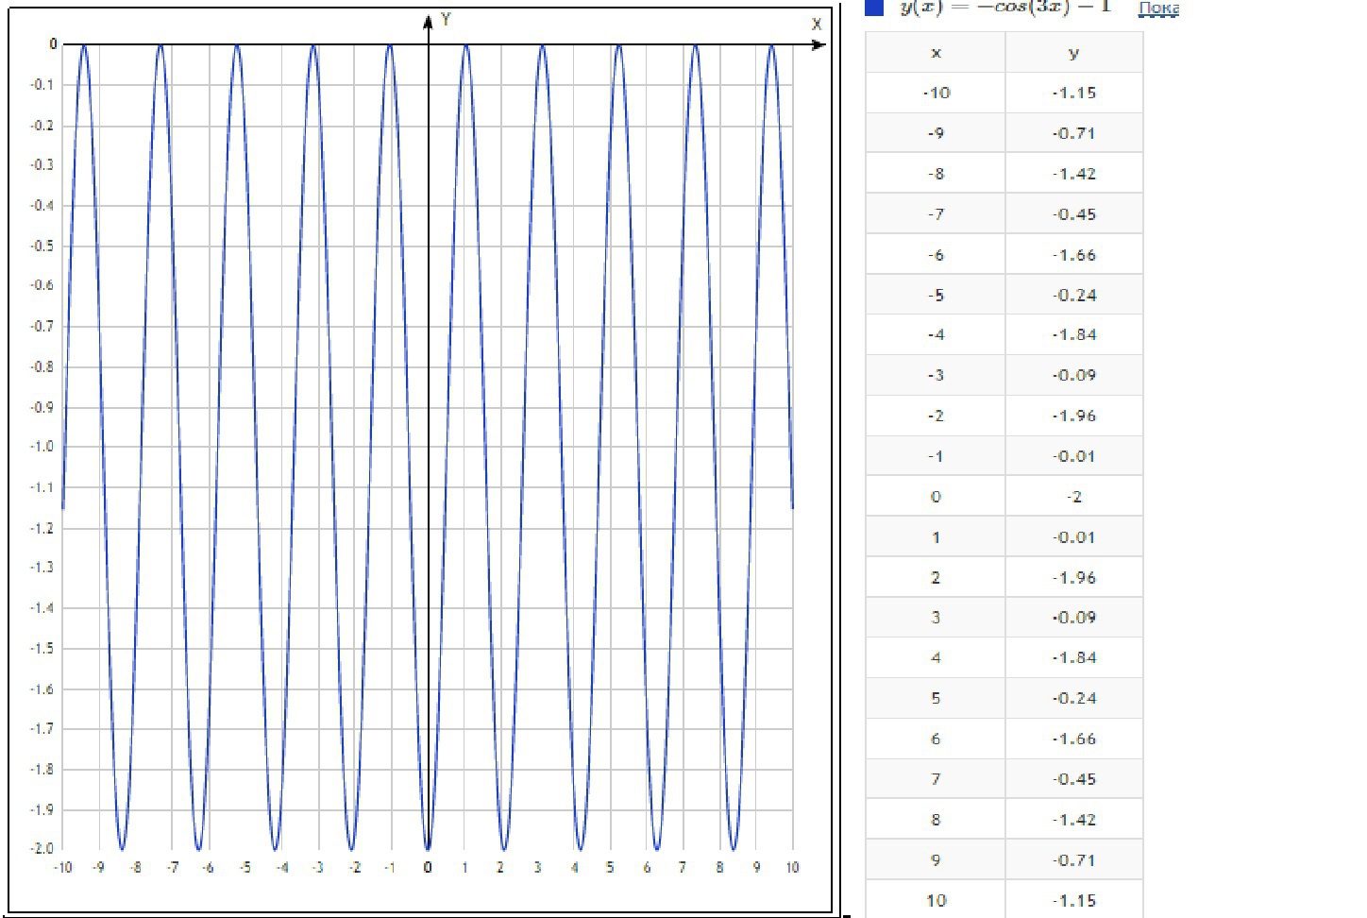
Task: Click the y value −2 in the x = 0 row
Action: point(1073,497)
